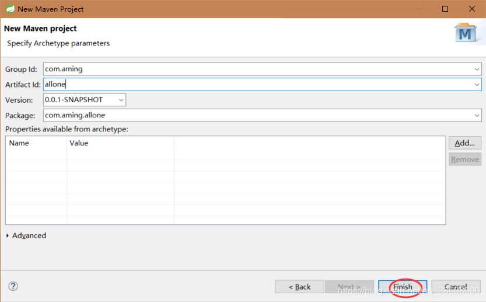Click the first empty properties table row
486x302 pixels.
[x=226, y=155]
